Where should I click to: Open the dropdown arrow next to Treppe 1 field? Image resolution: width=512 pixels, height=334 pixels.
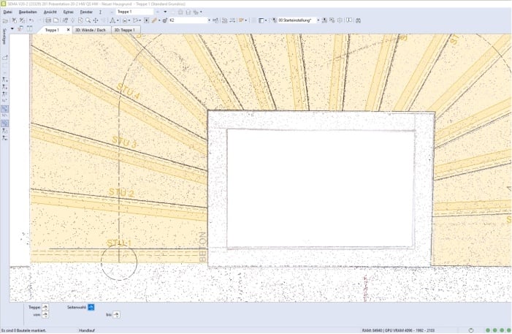[165, 12]
